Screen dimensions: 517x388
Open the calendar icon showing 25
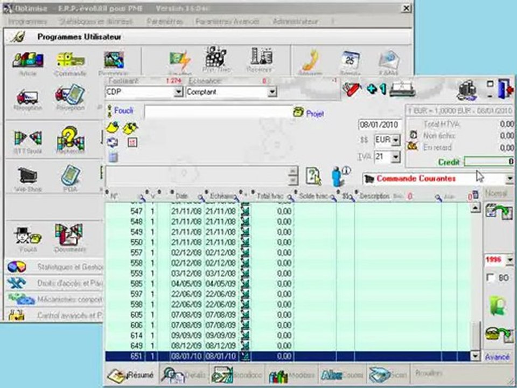pos(350,60)
